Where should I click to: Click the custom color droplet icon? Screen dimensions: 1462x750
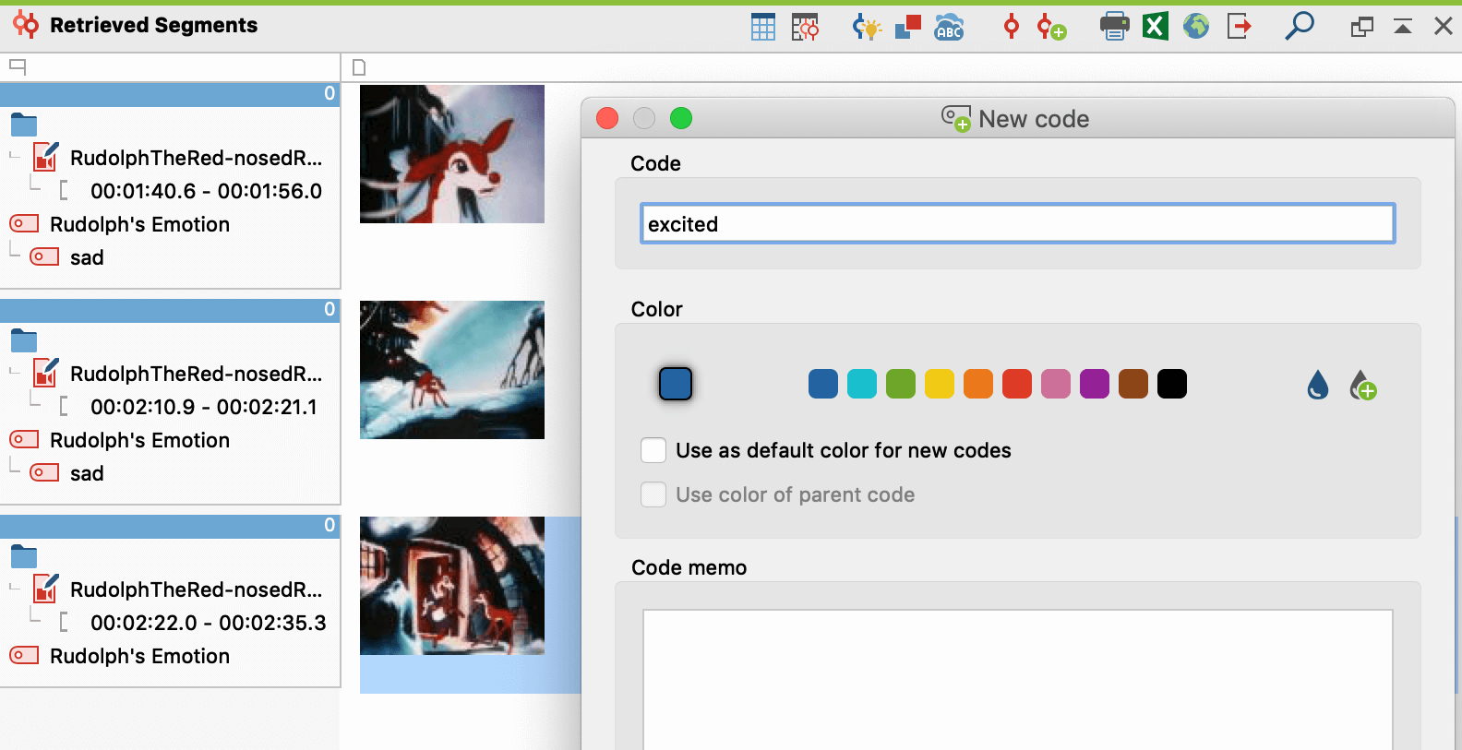1318,385
